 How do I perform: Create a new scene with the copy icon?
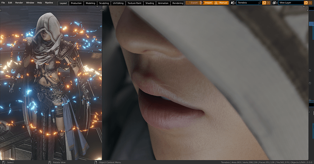(264, 3)
